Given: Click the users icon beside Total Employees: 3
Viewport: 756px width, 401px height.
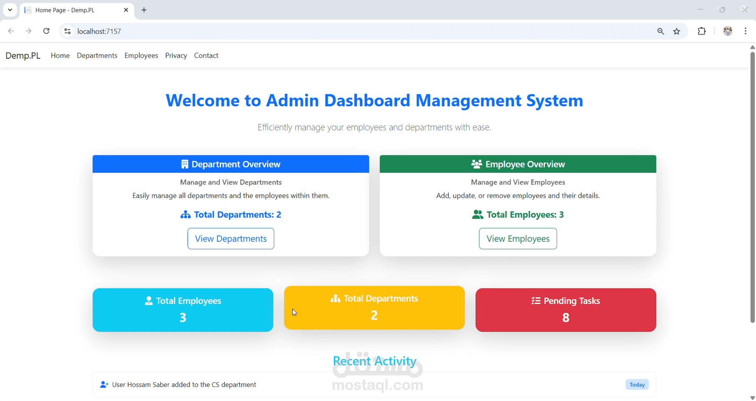Looking at the screenshot, I should (x=477, y=215).
